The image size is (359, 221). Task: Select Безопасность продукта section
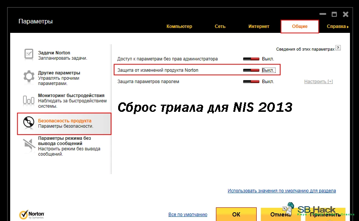(64, 124)
